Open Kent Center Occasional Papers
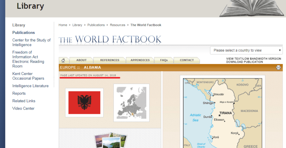 pos(28,76)
